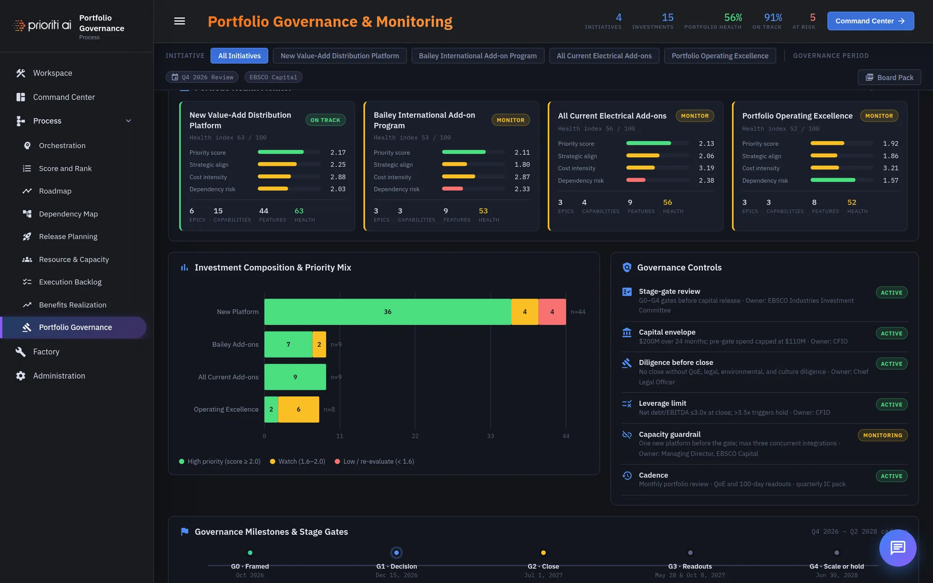Click the Governance Milestones flag icon
Viewport: 933px width, 583px height.
pos(185,531)
